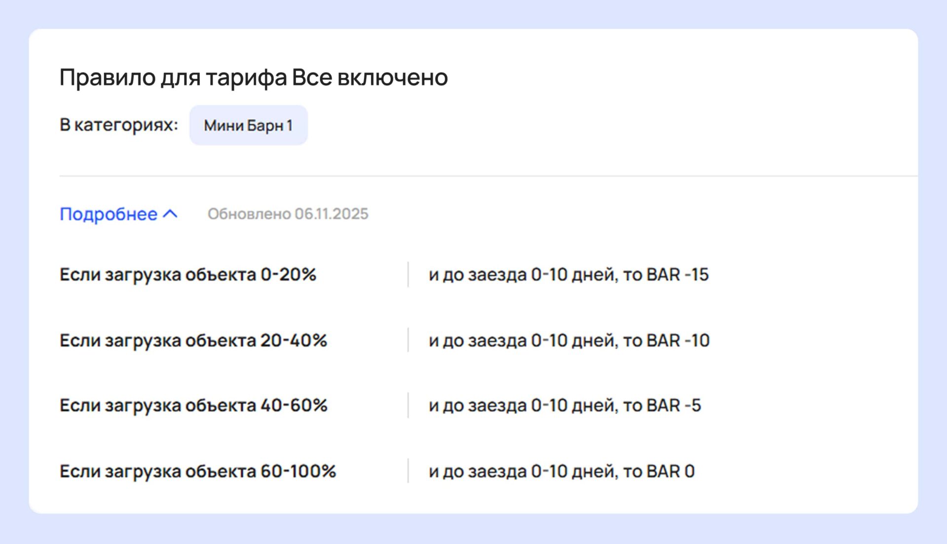Select the 'Мини Барн 1' category chip

(x=248, y=126)
